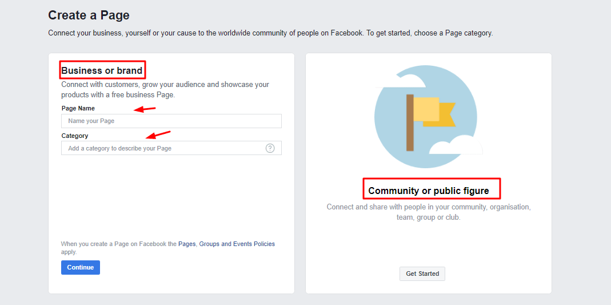
Task: Focus the Page Name input field
Action: [171, 121]
